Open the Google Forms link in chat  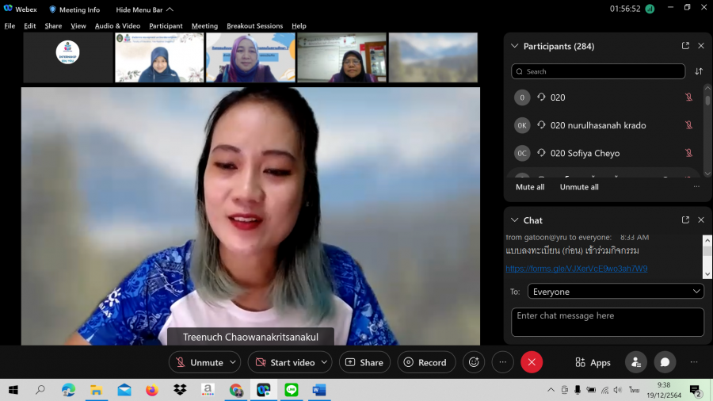pos(577,269)
